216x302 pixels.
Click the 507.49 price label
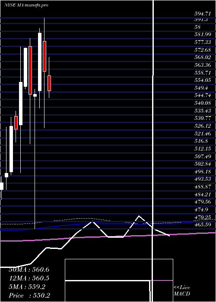(x=203, y=156)
